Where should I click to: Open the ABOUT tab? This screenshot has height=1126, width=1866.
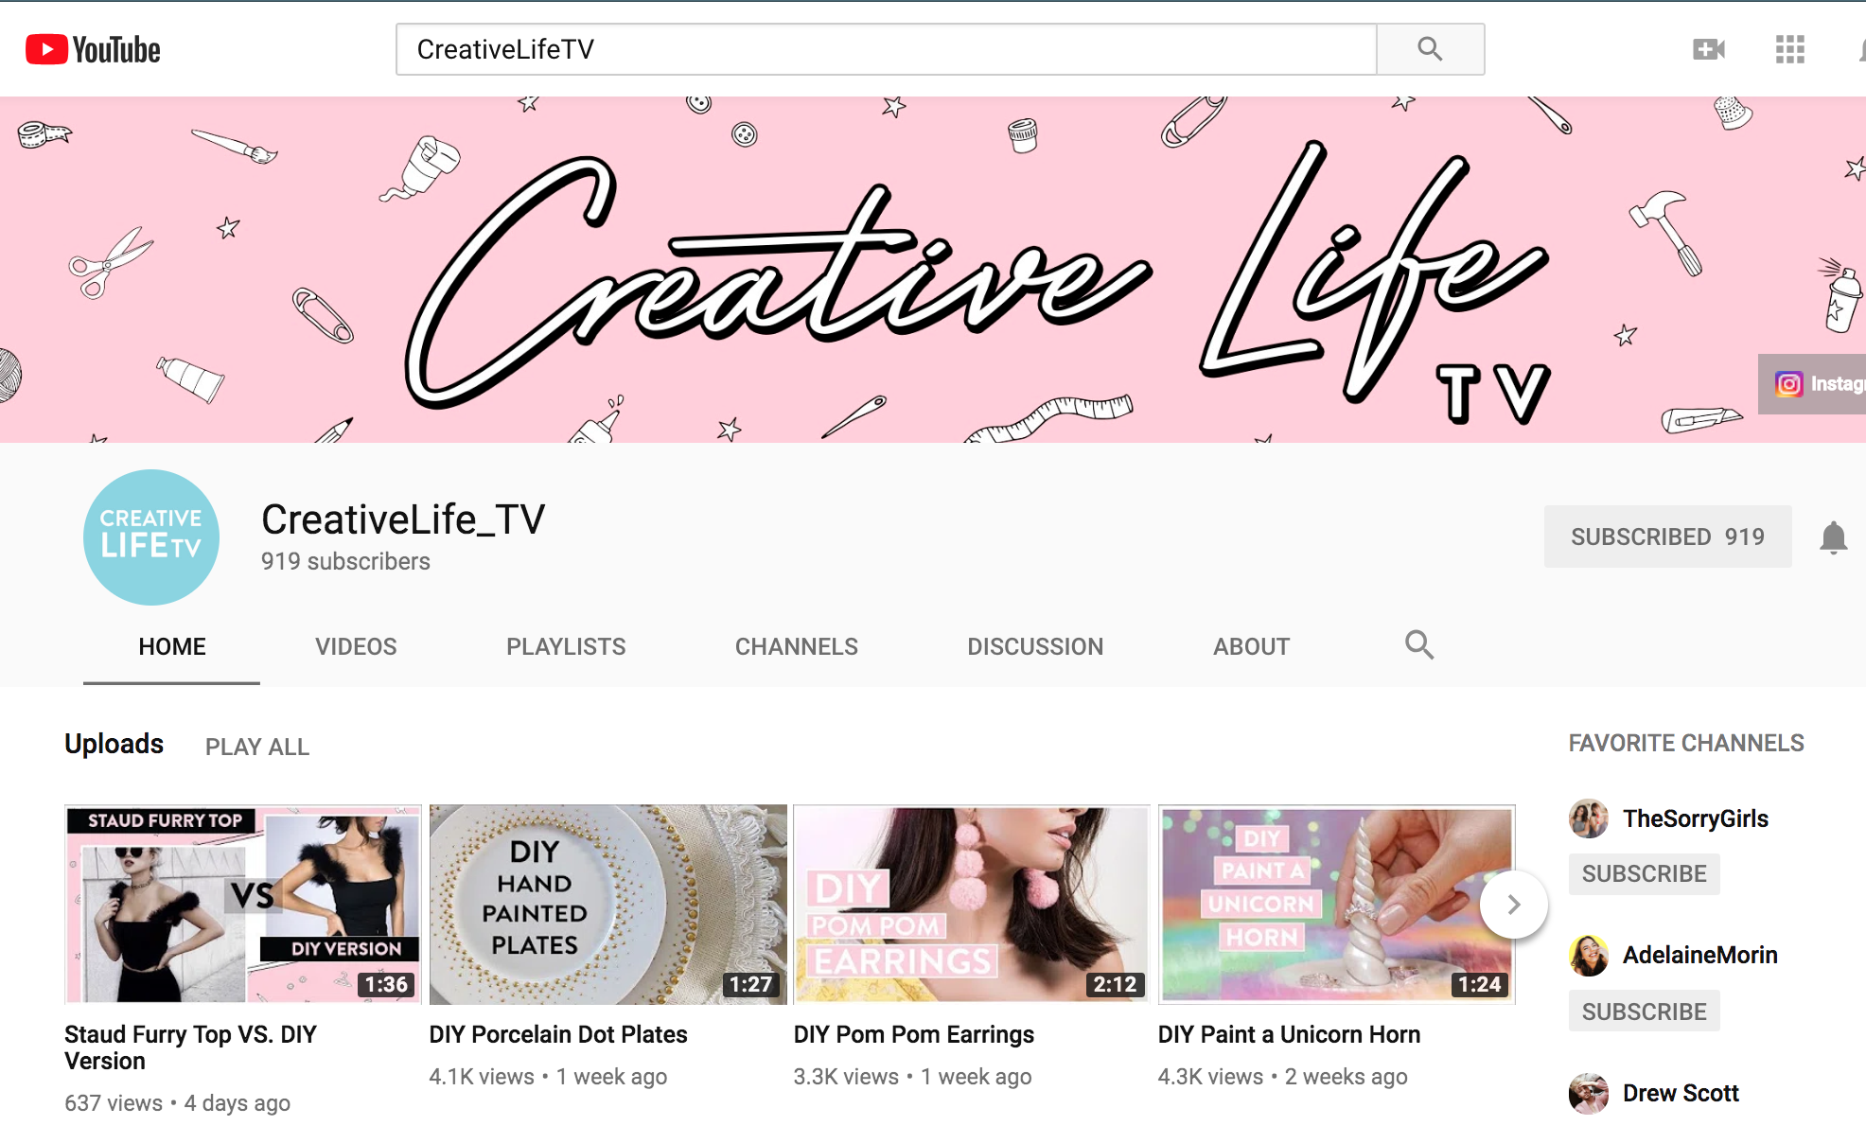(1251, 647)
